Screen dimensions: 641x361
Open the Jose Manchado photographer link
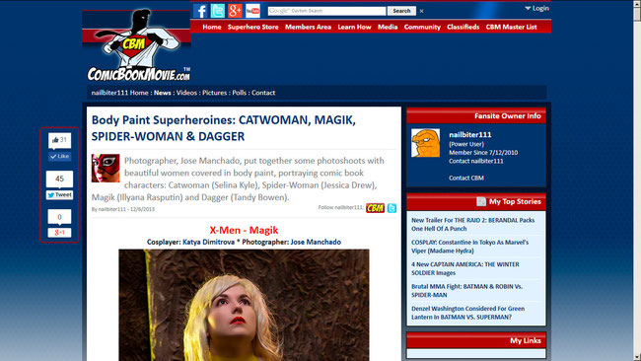coord(316,242)
